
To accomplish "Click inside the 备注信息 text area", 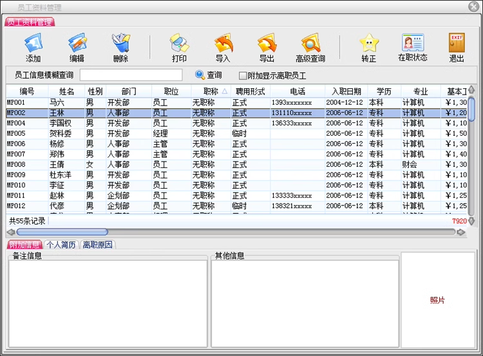I will pos(108,304).
